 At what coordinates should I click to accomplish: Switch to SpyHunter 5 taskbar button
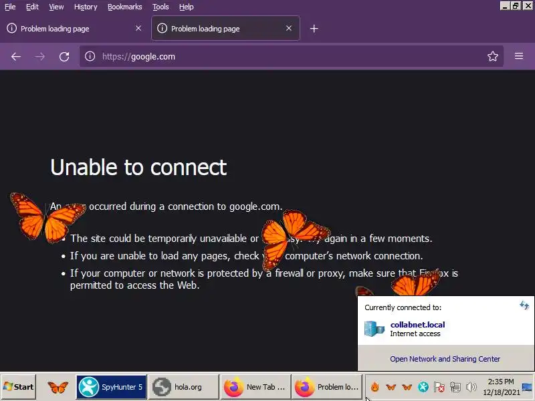pos(112,387)
